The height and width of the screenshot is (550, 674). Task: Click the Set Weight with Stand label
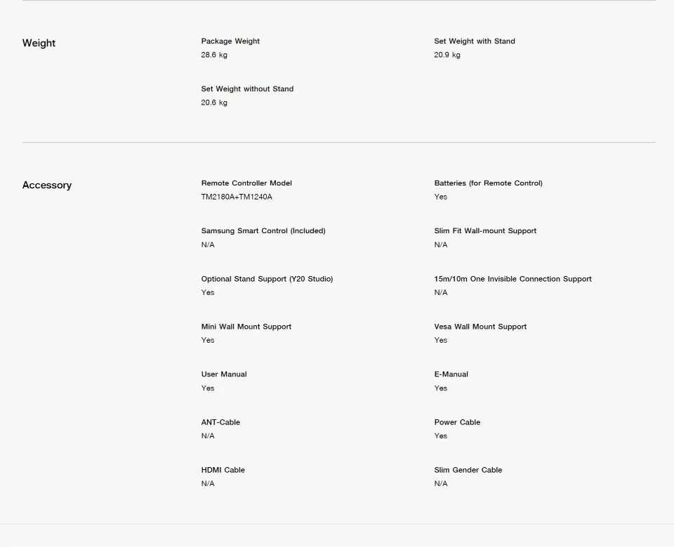pyautogui.click(x=474, y=41)
